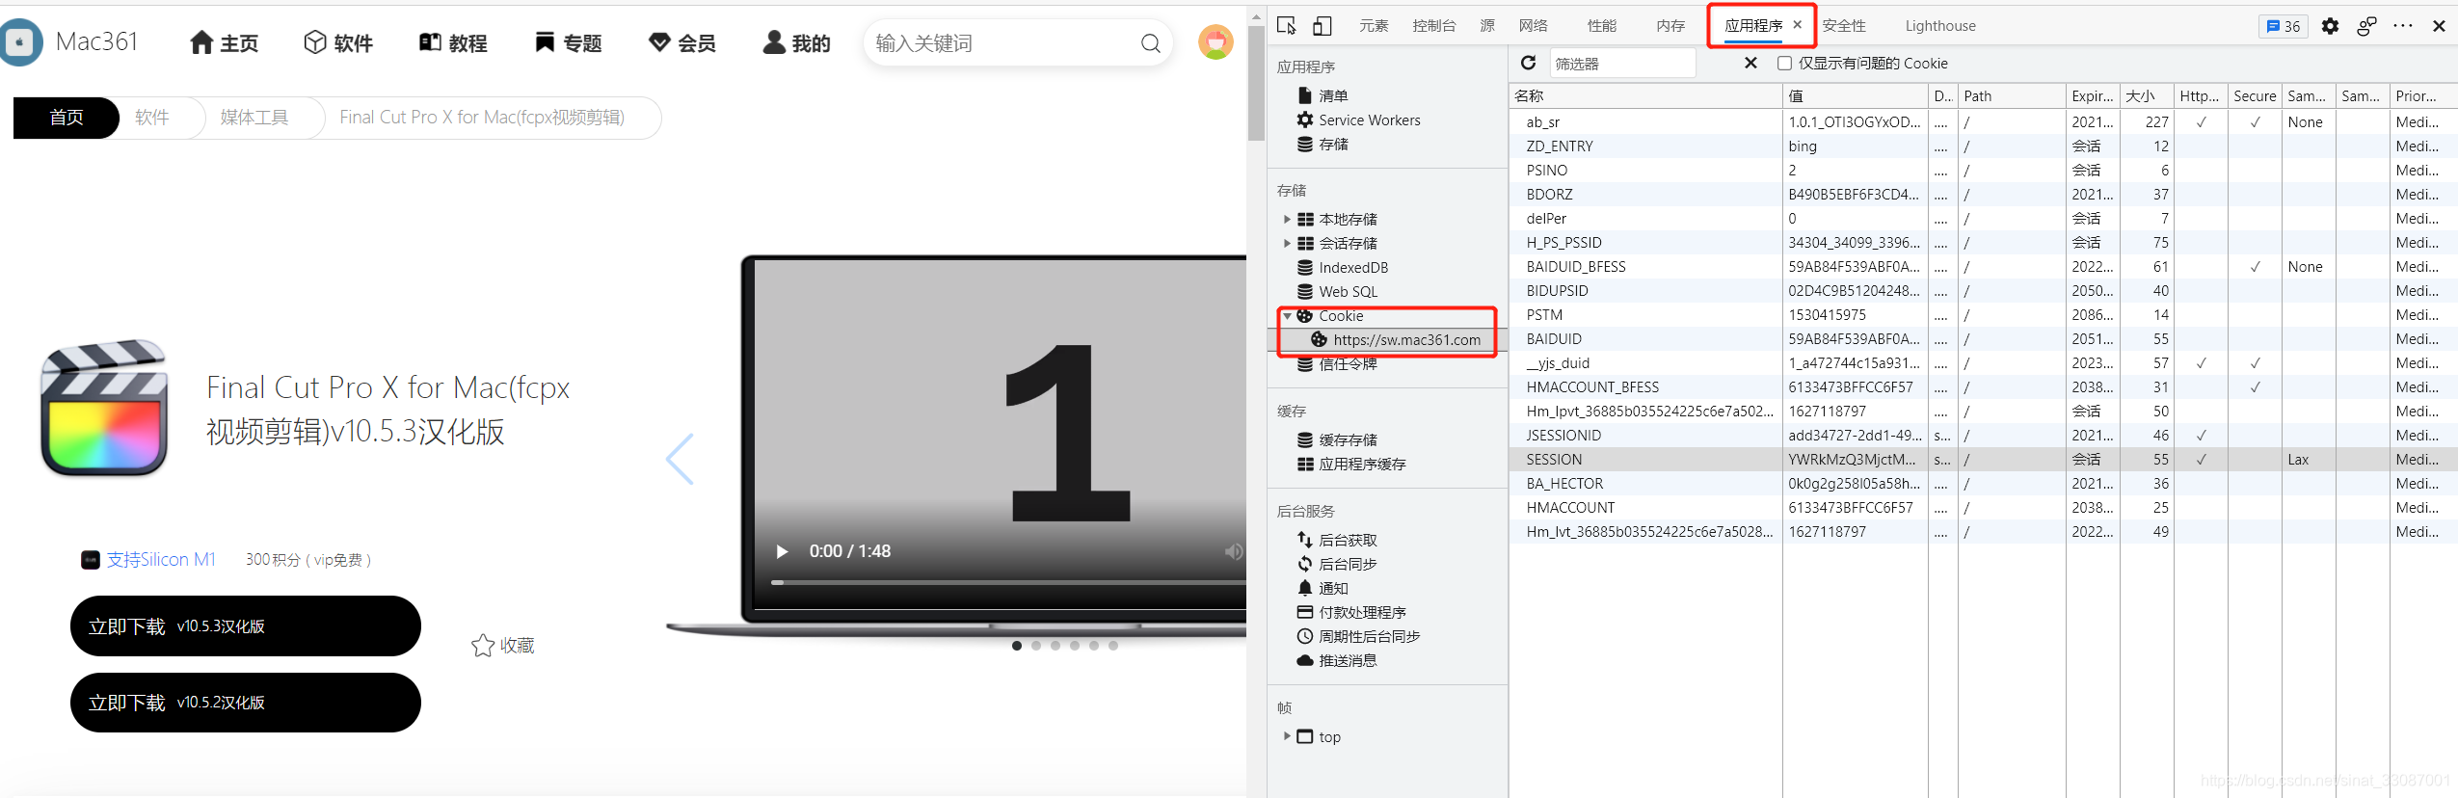Click the Final Cut Pro app icon
The height and width of the screenshot is (798, 2458).
coord(104,408)
